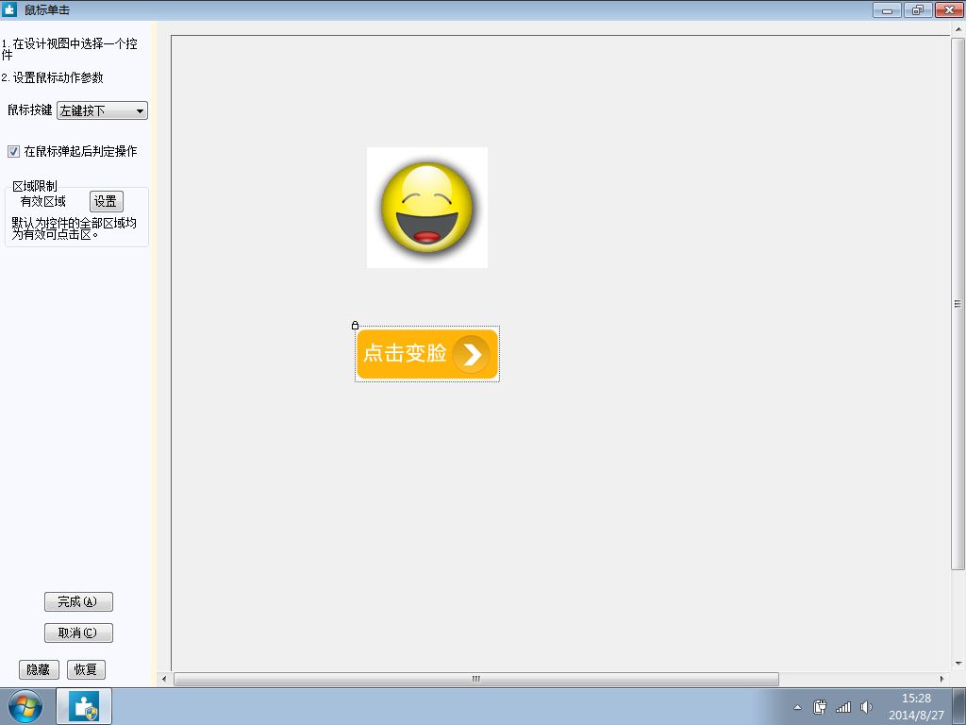The height and width of the screenshot is (725, 966).
Task: Click the 恢复 button
Action: [x=86, y=669]
